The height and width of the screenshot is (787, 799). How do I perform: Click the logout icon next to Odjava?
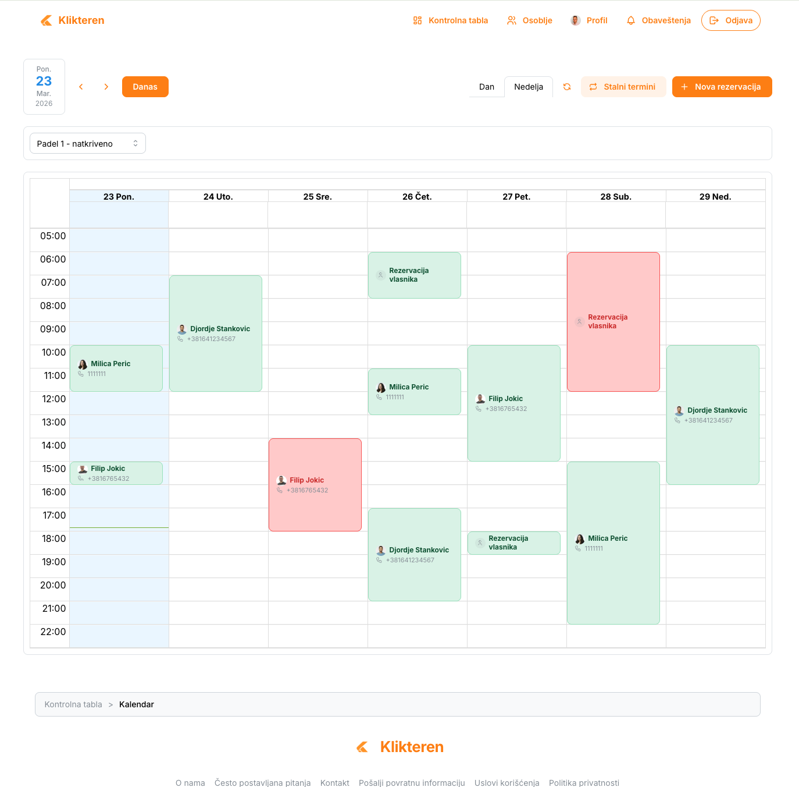715,20
